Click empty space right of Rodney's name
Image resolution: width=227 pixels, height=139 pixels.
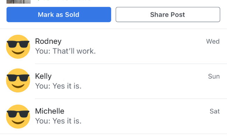click(133, 41)
